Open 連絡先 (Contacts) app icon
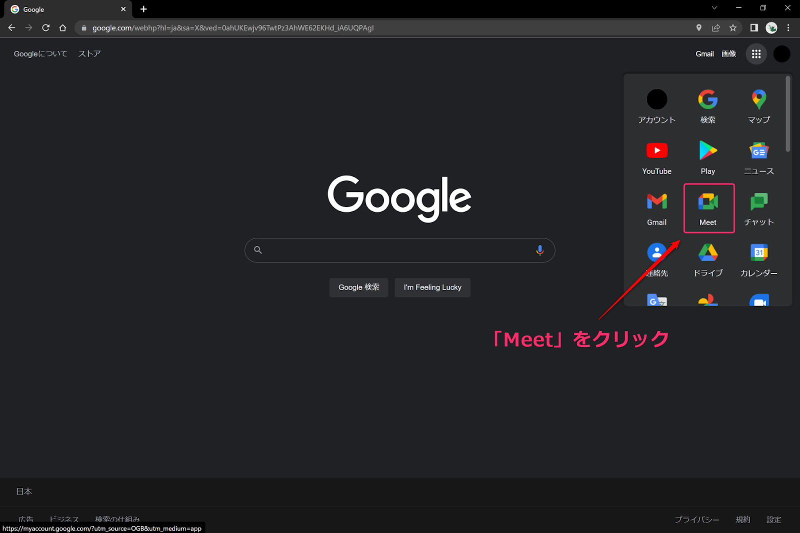The width and height of the screenshot is (800, 533). pos(656,259)
